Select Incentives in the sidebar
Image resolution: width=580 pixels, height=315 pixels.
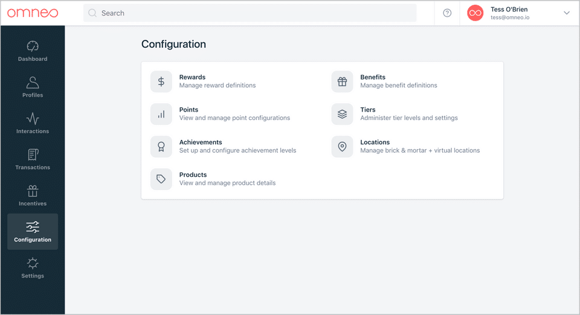coord(33,196)
